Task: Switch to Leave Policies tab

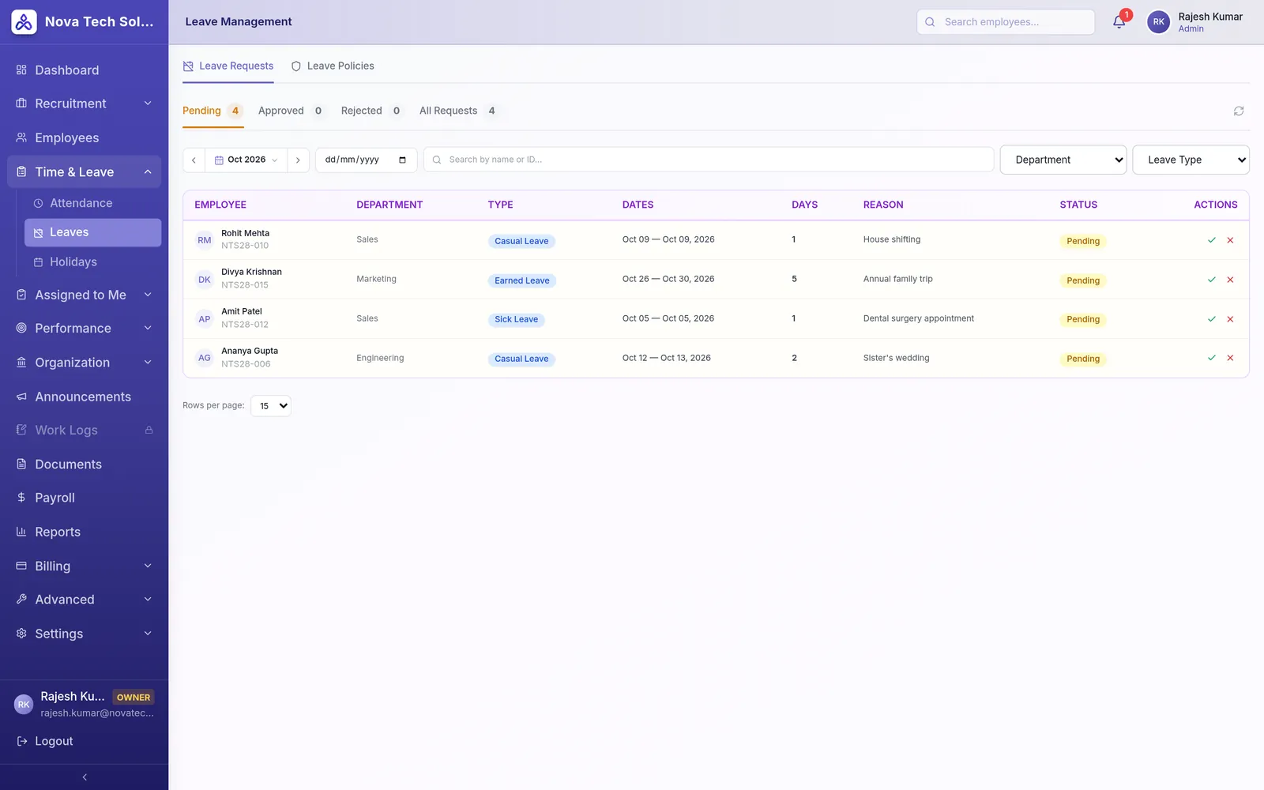Action: tap(333, 66)
